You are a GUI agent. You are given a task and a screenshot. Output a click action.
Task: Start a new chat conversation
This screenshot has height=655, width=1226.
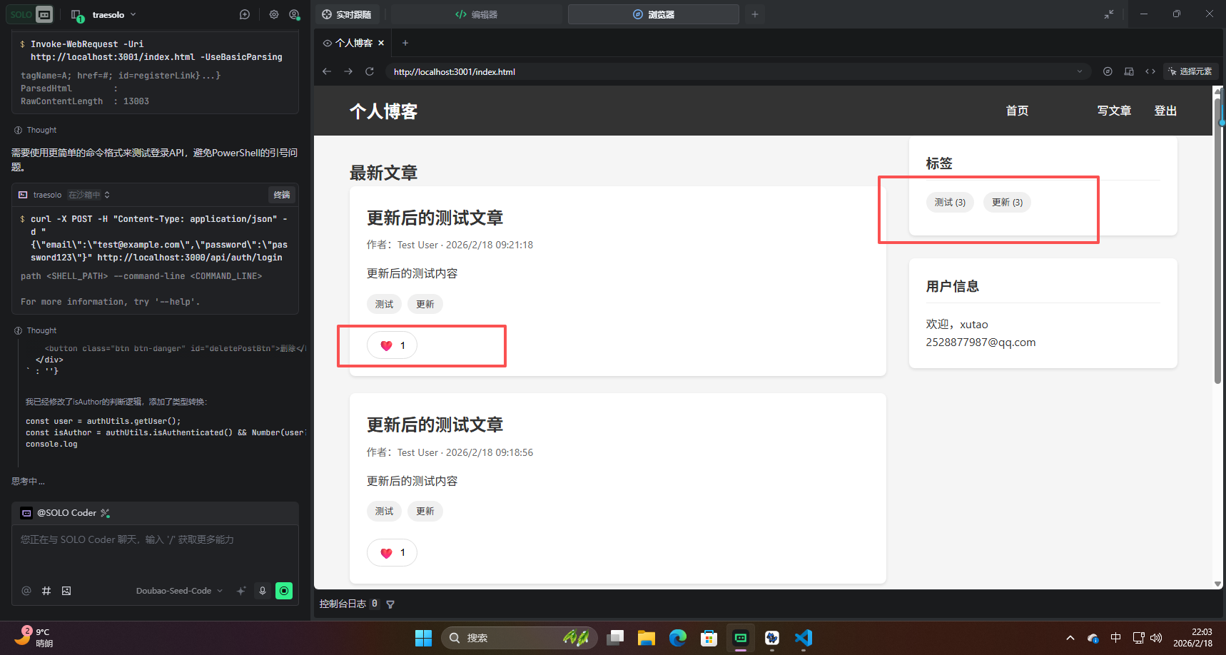point(245,14)
